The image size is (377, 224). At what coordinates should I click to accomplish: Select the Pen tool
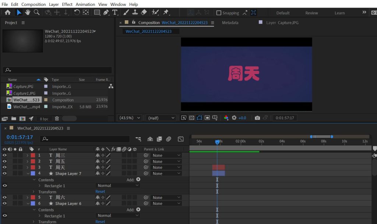tap(106, 13)
